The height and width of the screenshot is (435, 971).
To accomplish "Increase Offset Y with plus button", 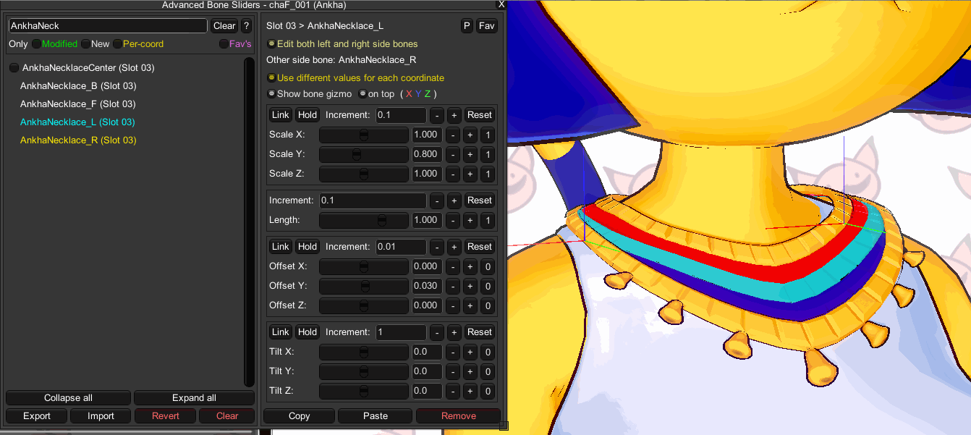I will click(470, 286).
